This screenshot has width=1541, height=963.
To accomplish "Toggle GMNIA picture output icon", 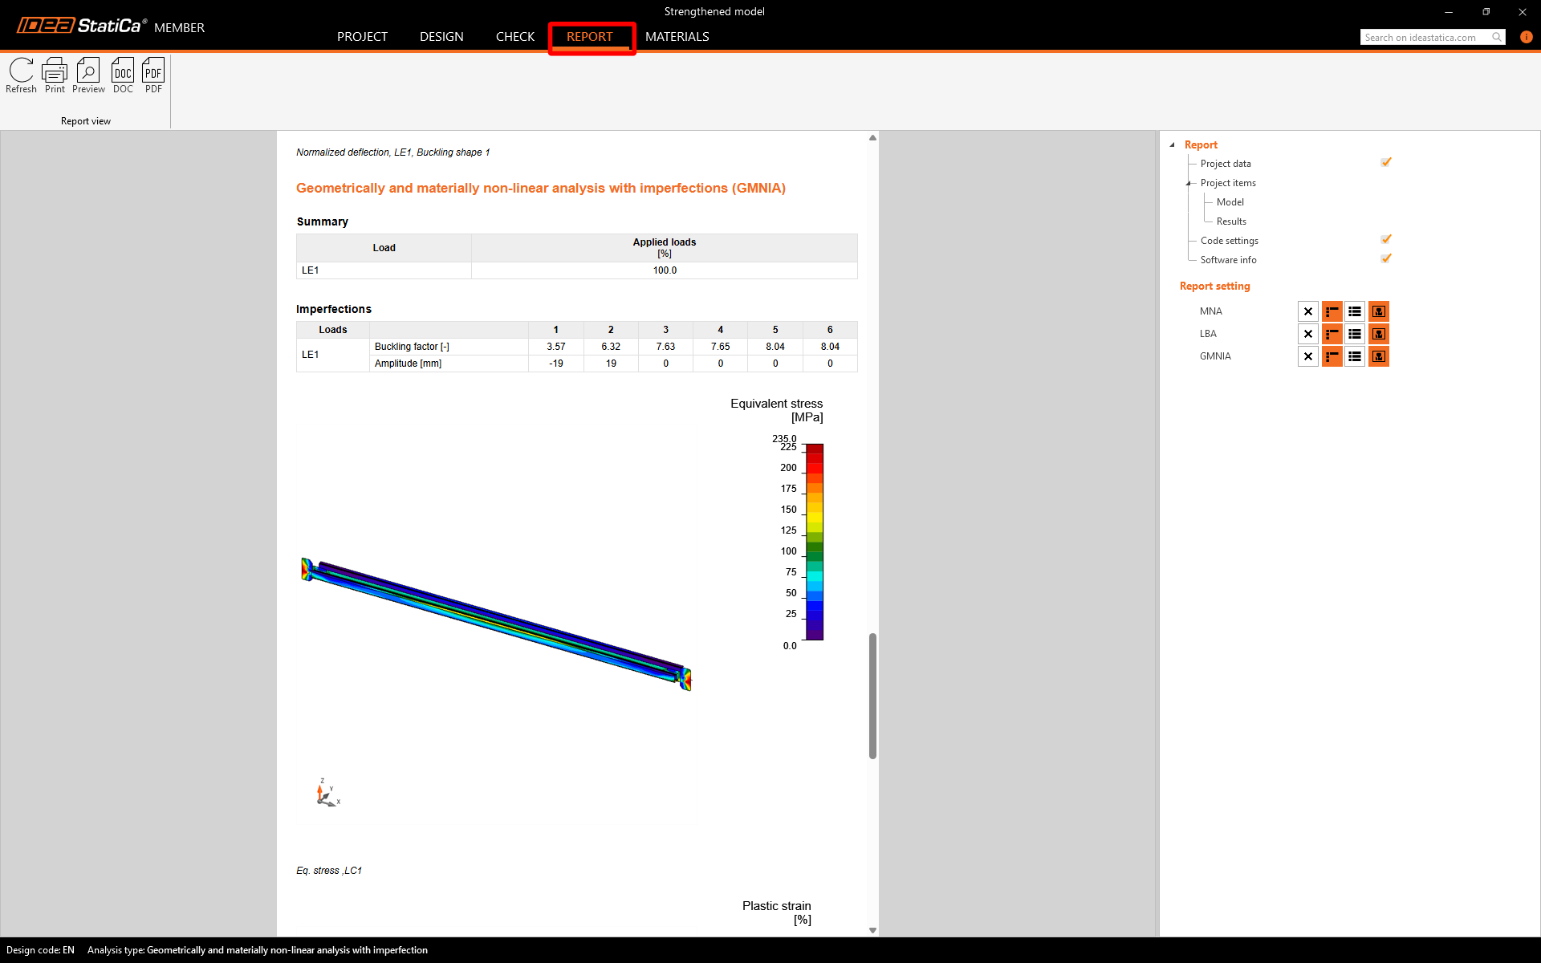I will (x=1379, y=356).
